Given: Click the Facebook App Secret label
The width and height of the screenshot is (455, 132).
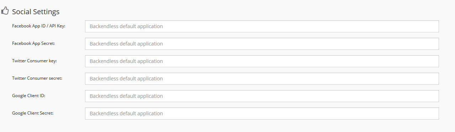Looking at the screenshot, I should (x=33, y=43).
